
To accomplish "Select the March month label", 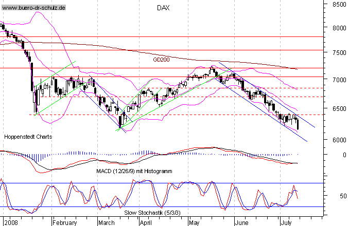I will (107, 222).
